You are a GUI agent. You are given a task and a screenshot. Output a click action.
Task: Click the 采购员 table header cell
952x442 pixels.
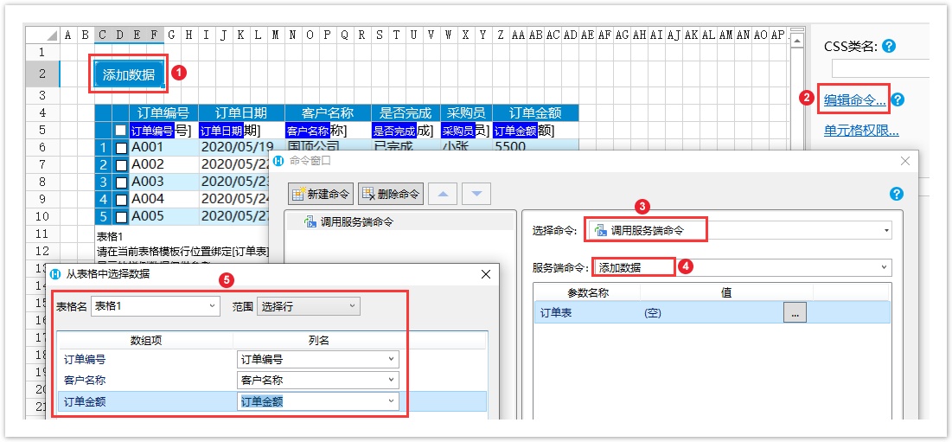click(x=466, y=113)
